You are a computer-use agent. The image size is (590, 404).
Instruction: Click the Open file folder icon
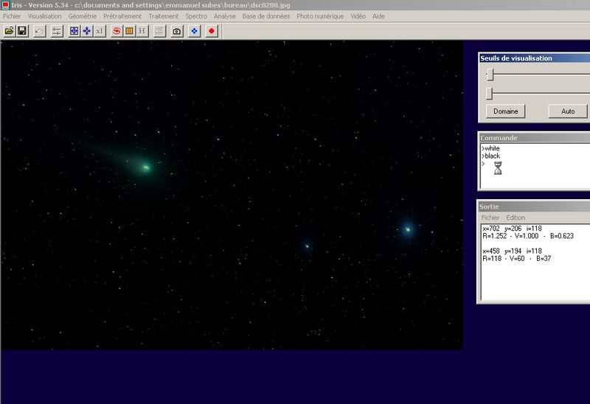[10, 31]
